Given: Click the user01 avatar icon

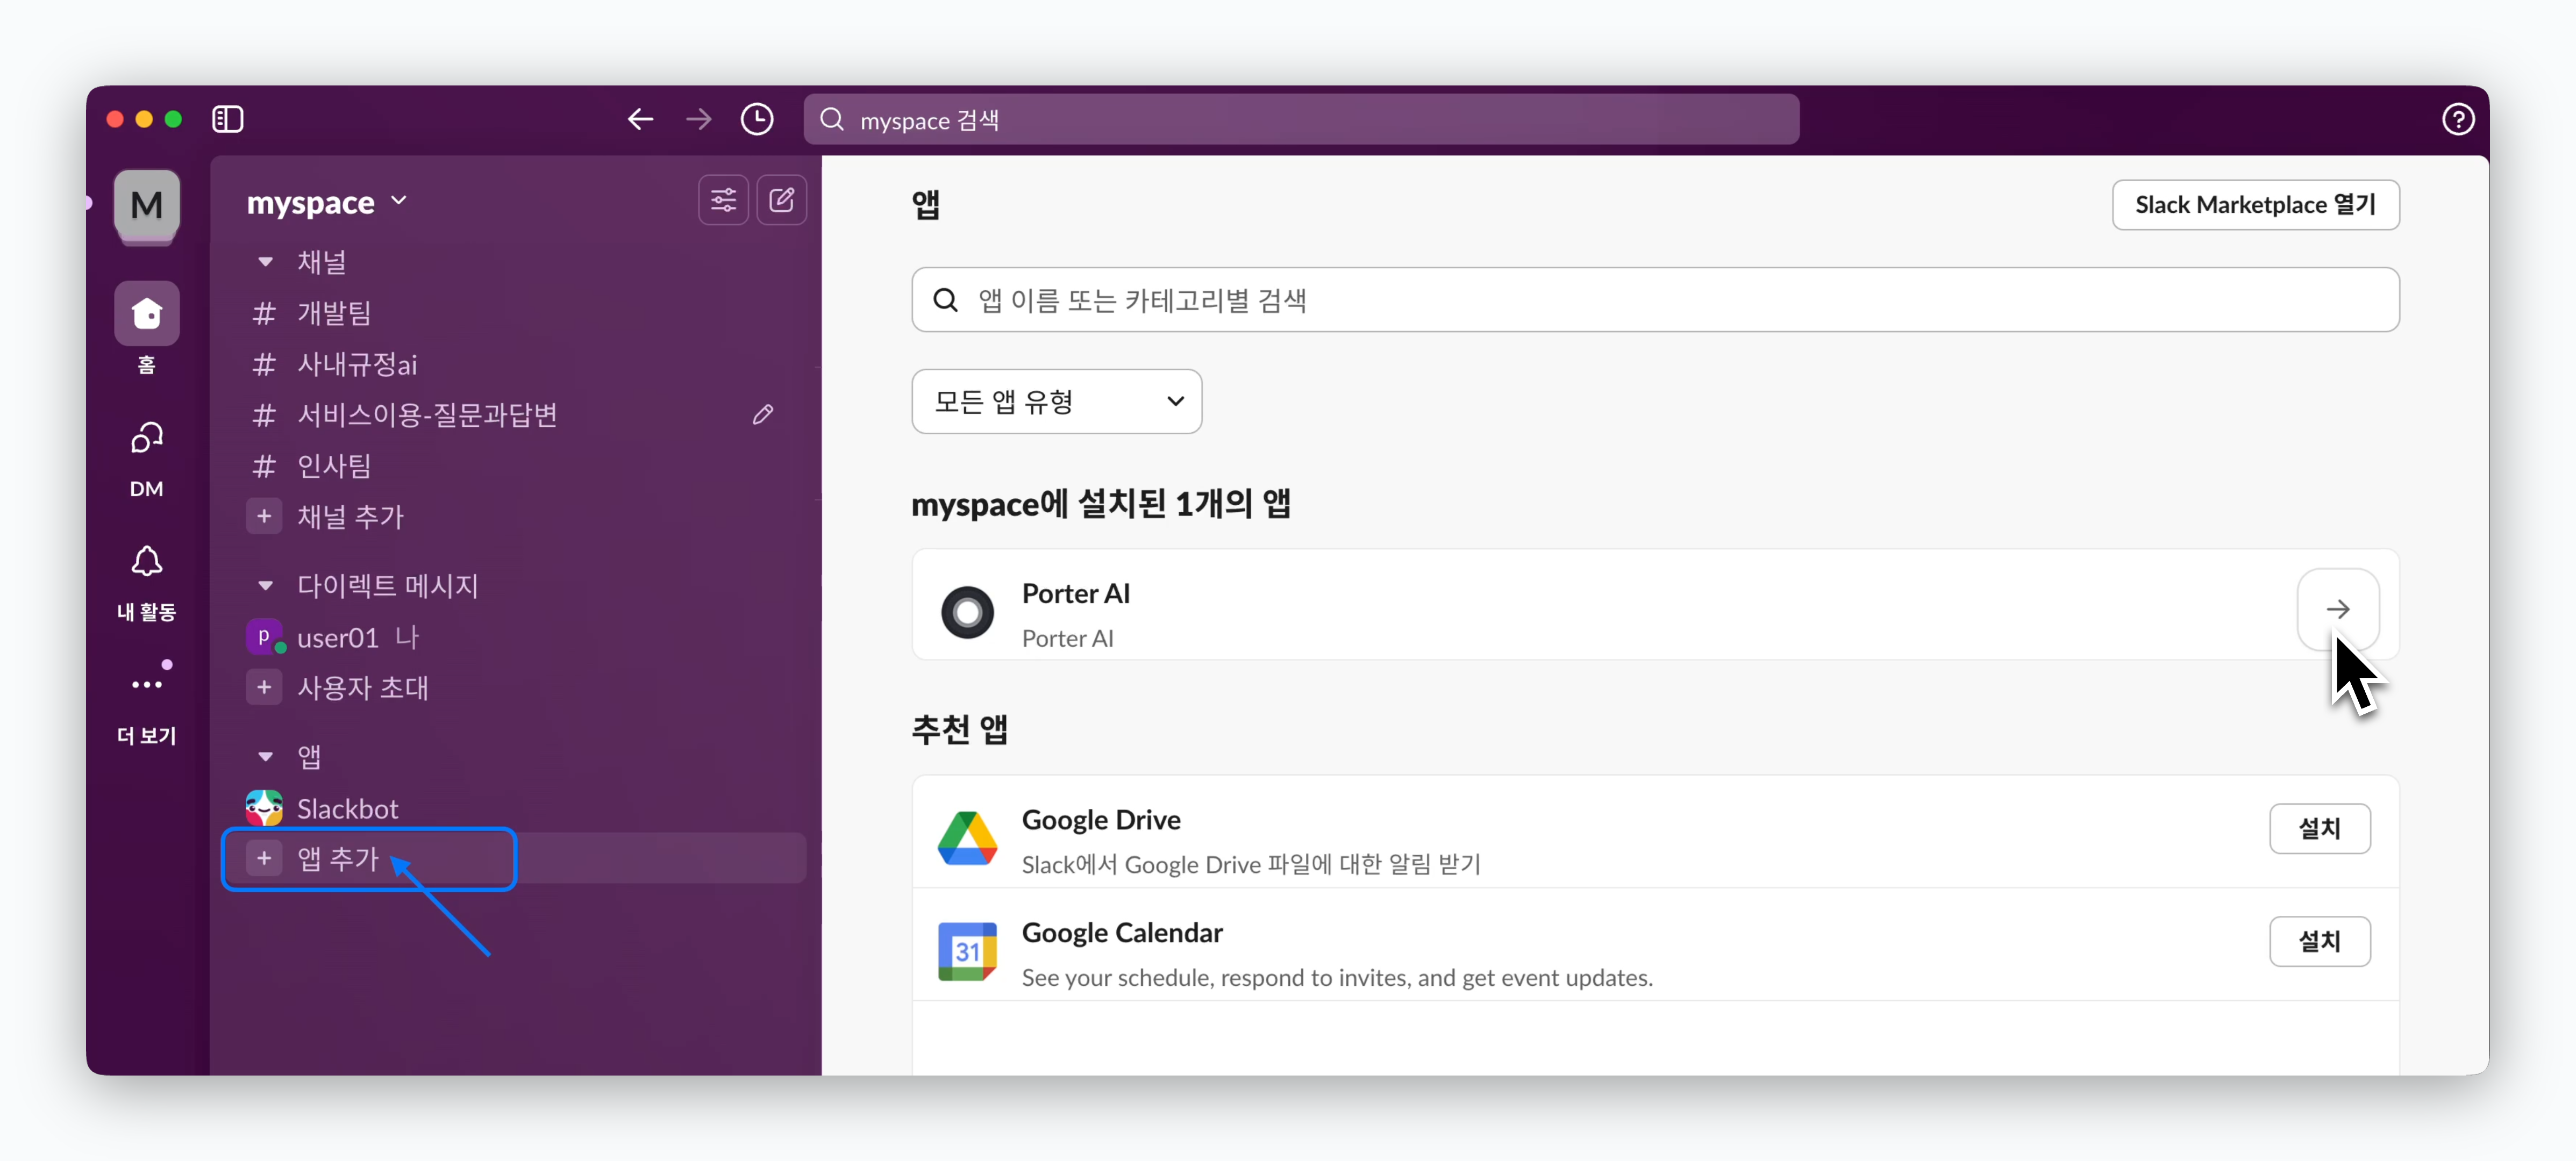Looking at the screenshot, I should (x=264, y=637).
